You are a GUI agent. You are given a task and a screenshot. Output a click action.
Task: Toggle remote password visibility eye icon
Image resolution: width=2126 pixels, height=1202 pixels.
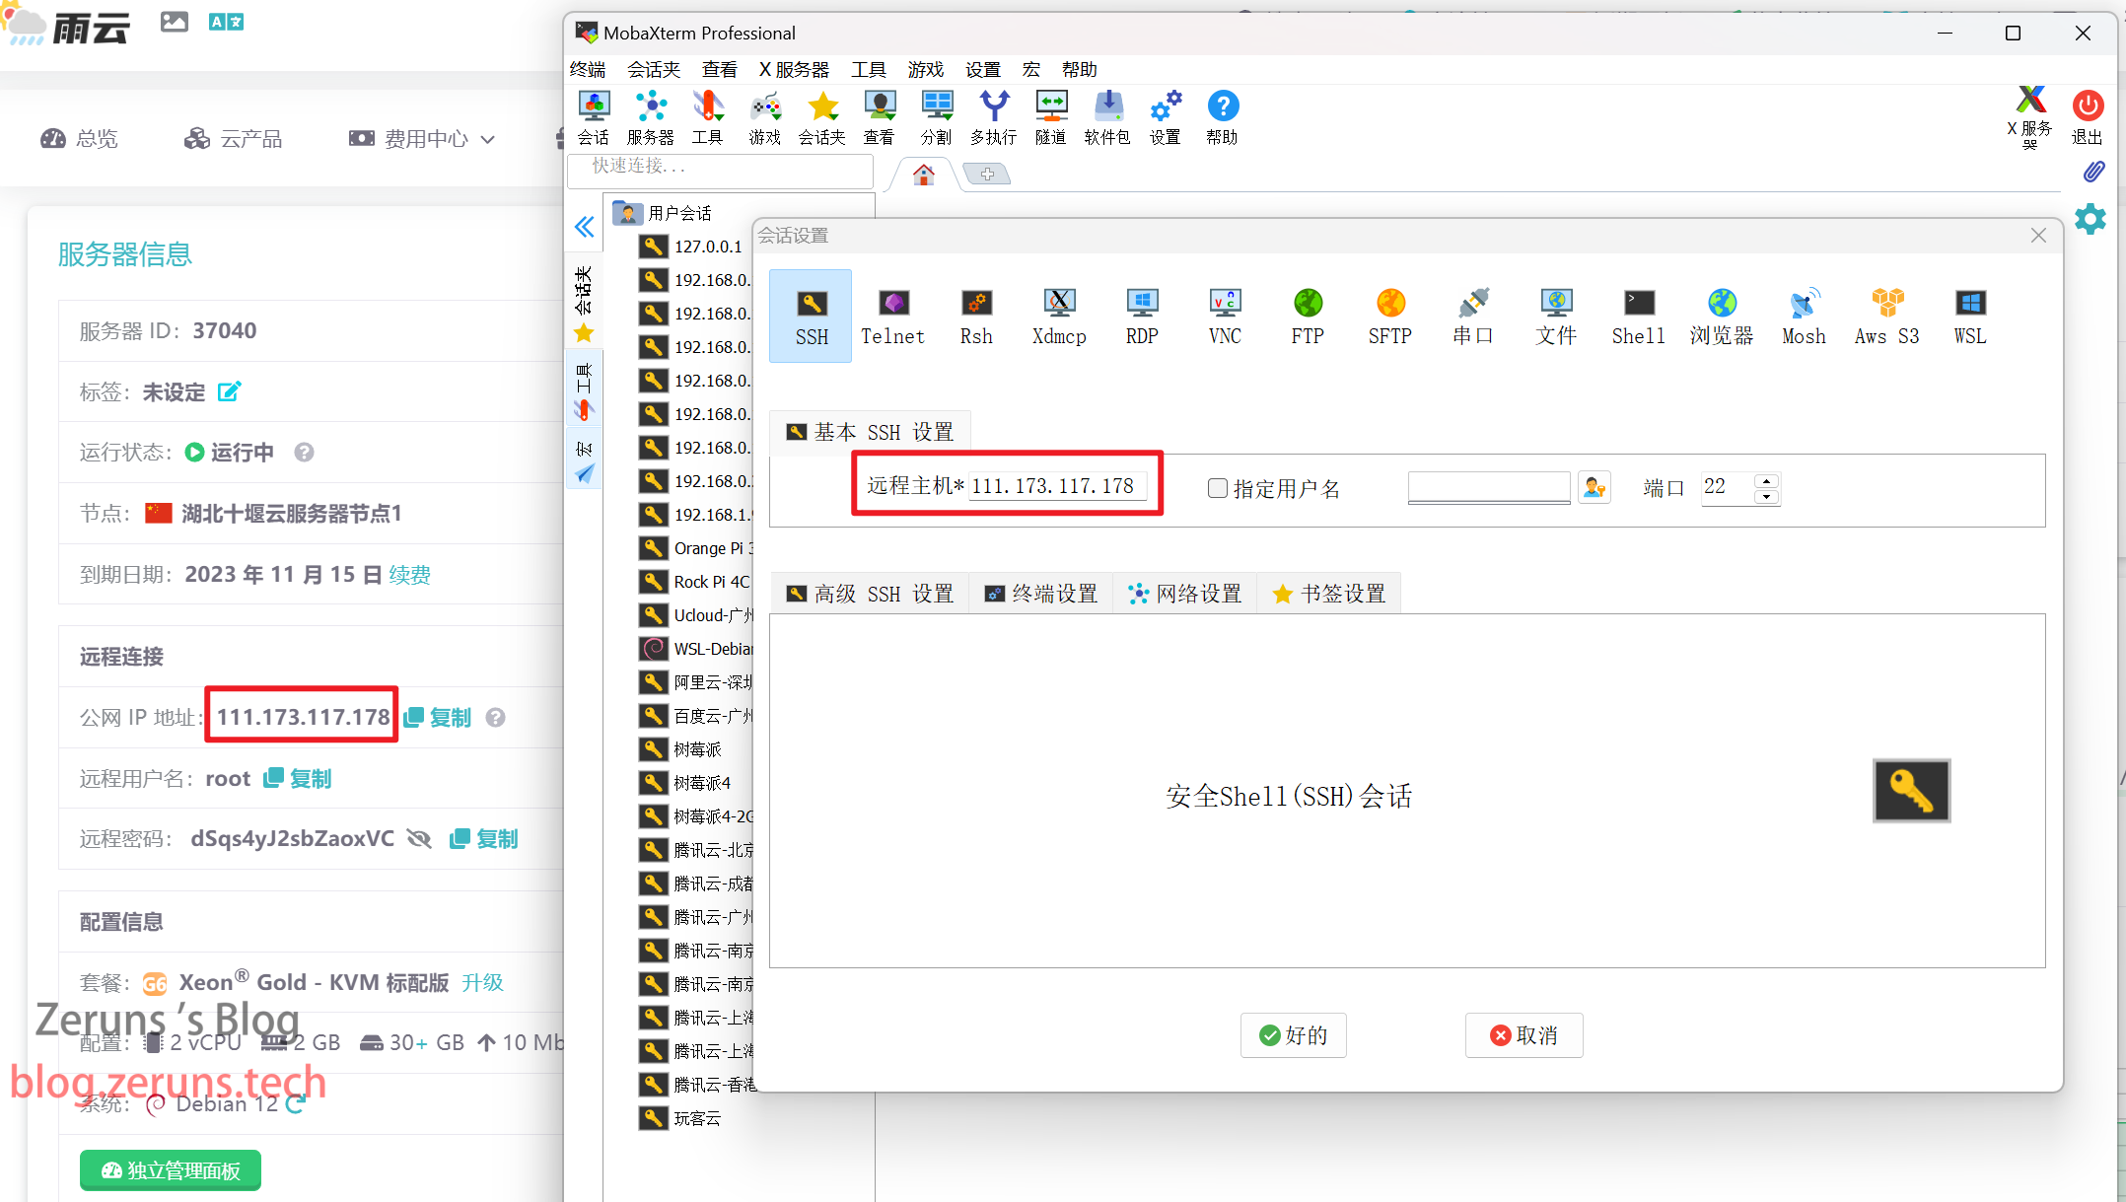point(420,839)
